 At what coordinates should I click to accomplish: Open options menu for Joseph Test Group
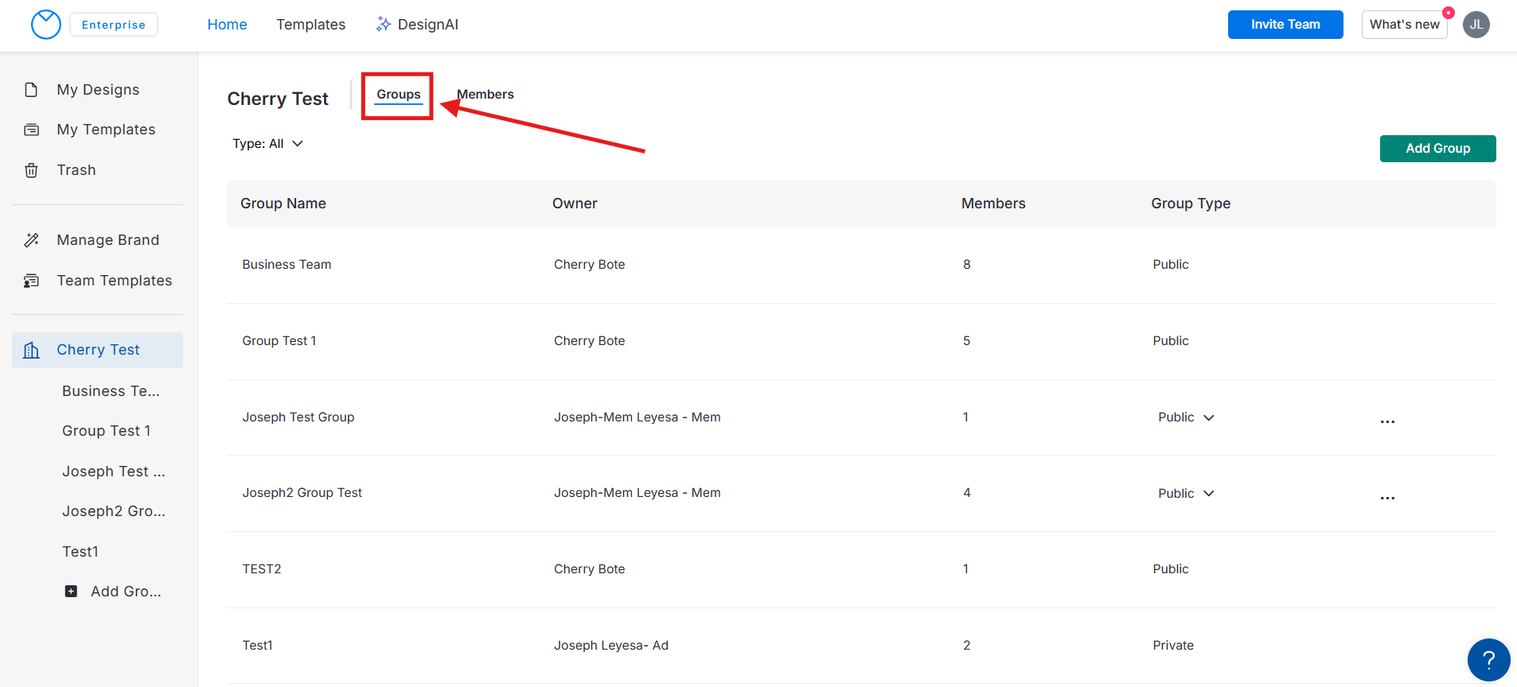pos(1387,421)
